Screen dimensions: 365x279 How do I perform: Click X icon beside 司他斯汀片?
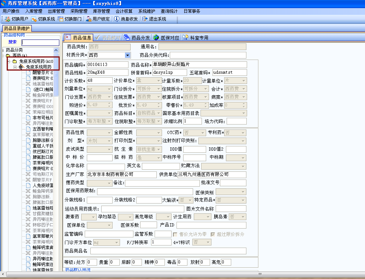28,174
